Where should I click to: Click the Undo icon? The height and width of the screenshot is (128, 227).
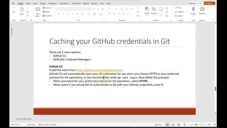coord(14,8)
